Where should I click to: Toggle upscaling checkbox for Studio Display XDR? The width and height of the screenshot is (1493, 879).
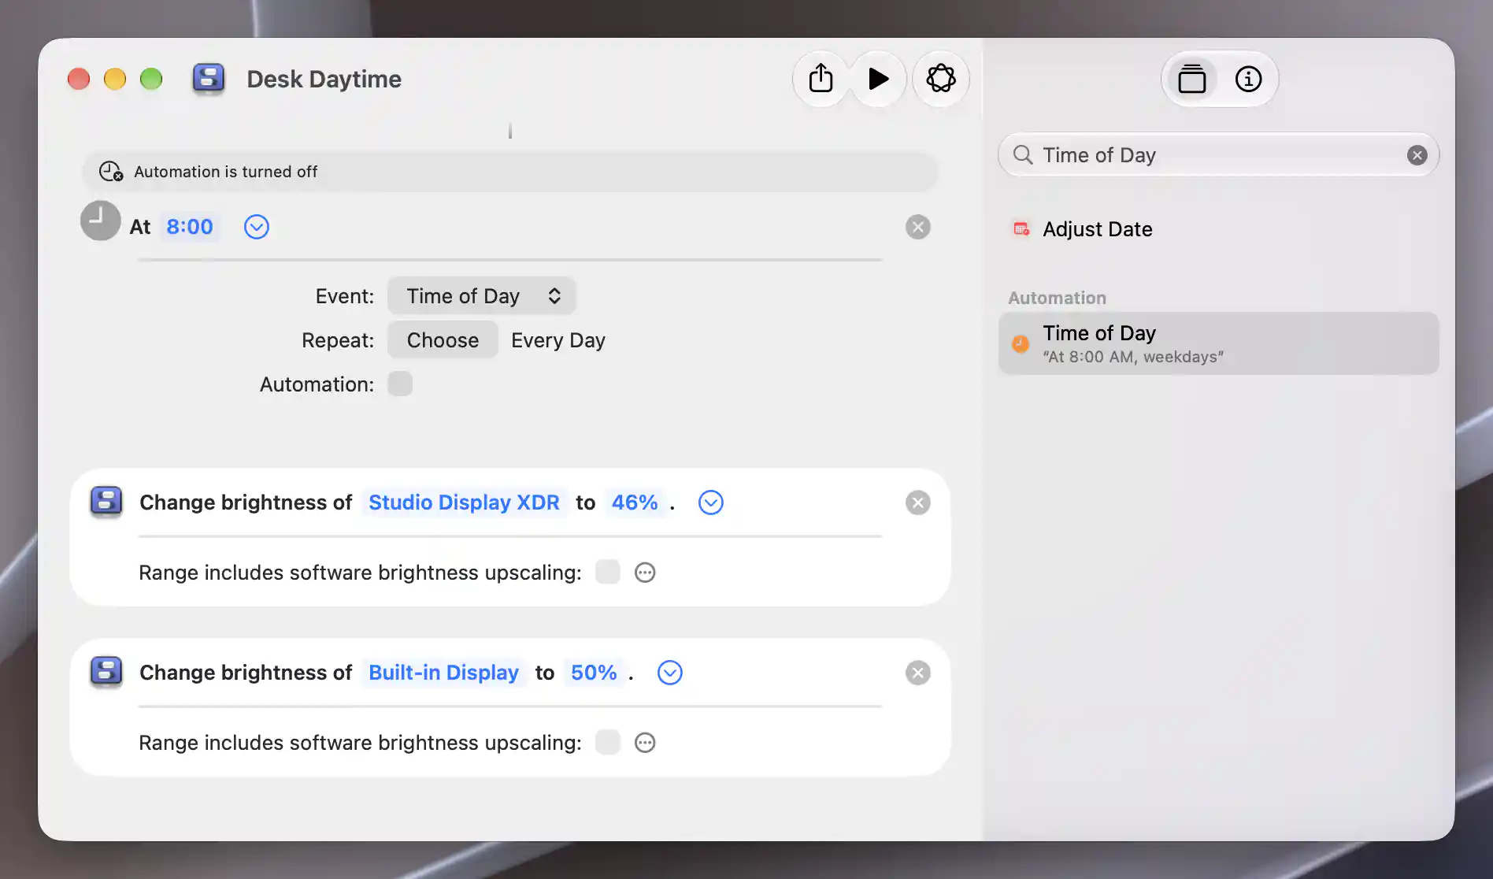[x=608, y=572]
